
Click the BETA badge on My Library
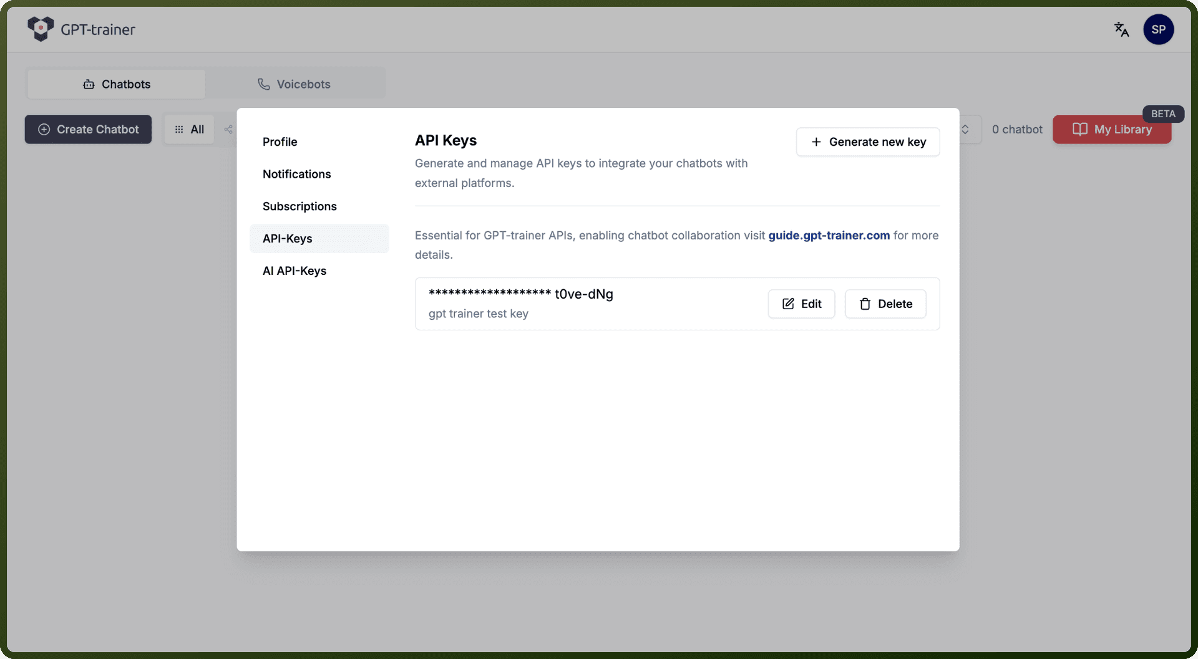1163,113
